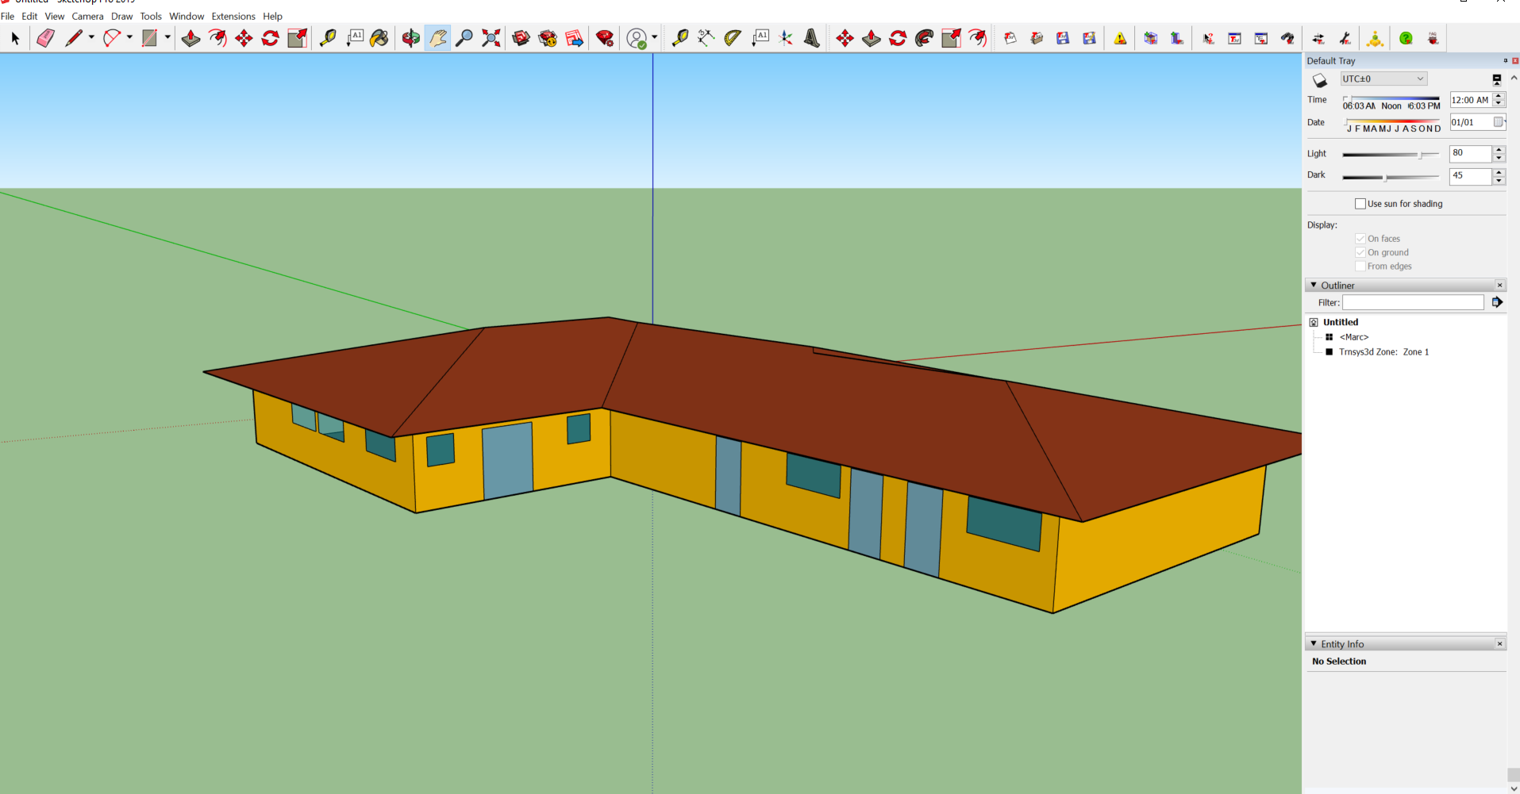Activate the Push/Pull tool
Screen dimensions: 1520x794
click(190, 38)
